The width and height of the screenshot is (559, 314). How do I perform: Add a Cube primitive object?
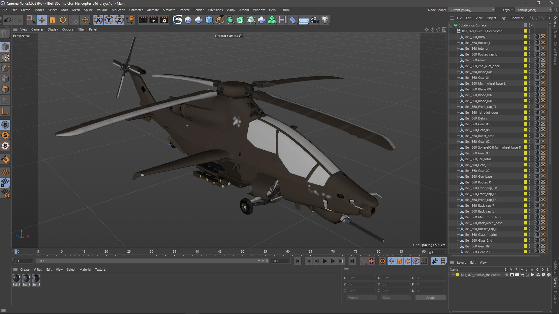(x=209, y=20)
